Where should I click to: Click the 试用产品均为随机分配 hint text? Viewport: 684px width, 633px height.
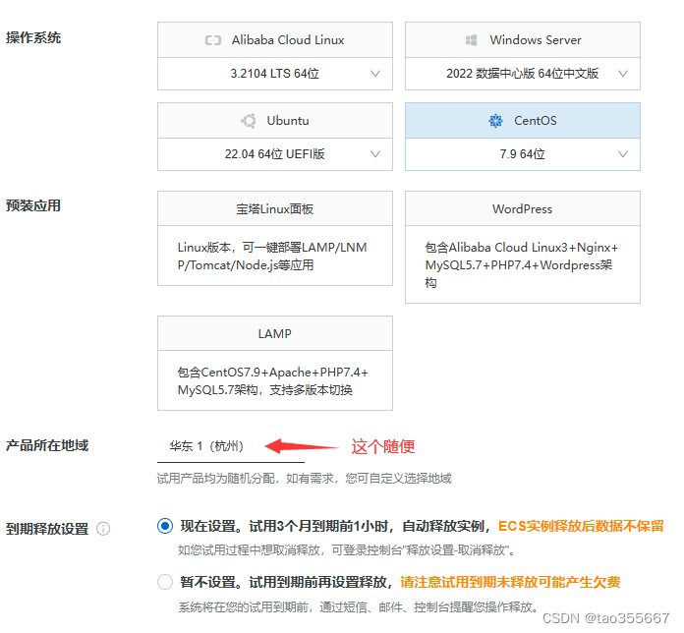304,479
